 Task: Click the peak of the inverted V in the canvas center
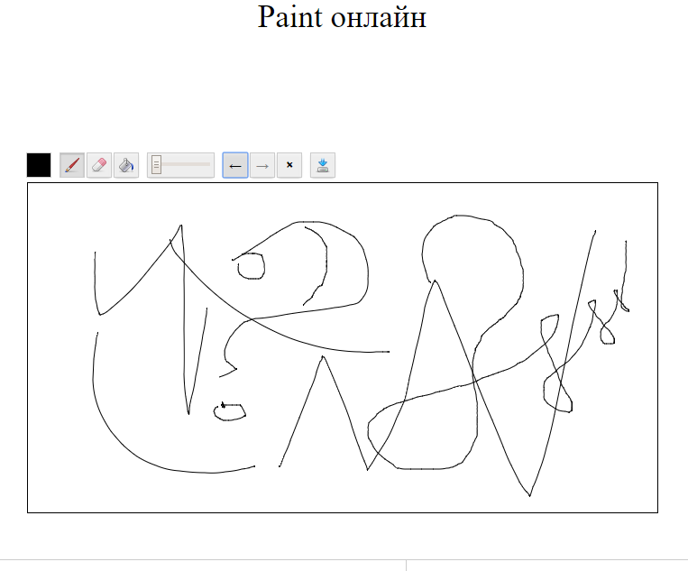pyautogui.click(x=322, y=357)
